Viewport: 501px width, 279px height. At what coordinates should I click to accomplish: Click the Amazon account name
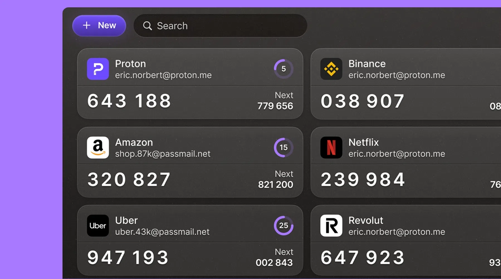pyautogui.click(x=134, y=142)
